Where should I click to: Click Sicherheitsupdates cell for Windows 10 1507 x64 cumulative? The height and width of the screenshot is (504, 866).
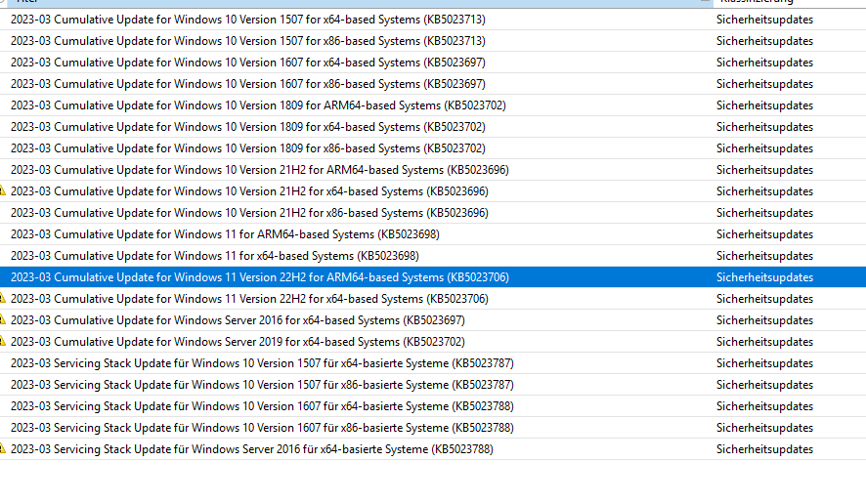765,20
